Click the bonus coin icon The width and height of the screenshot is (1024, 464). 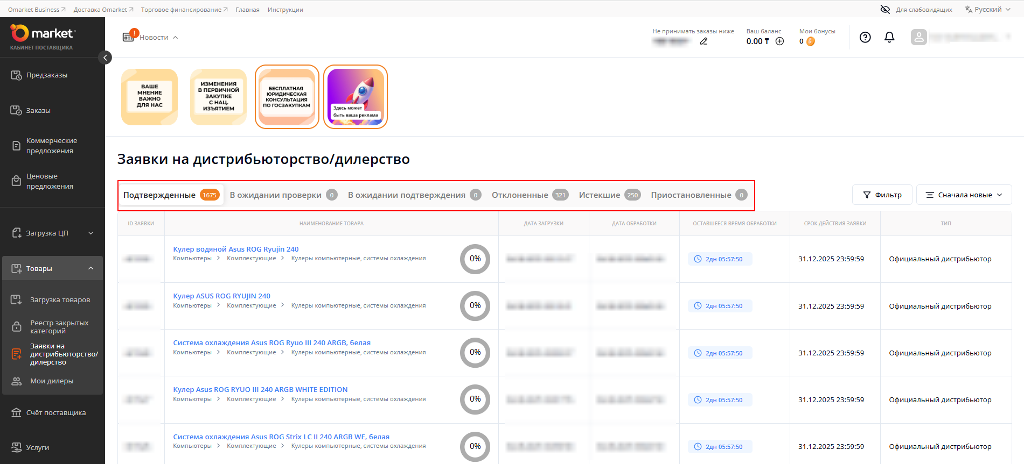point(811,41)
